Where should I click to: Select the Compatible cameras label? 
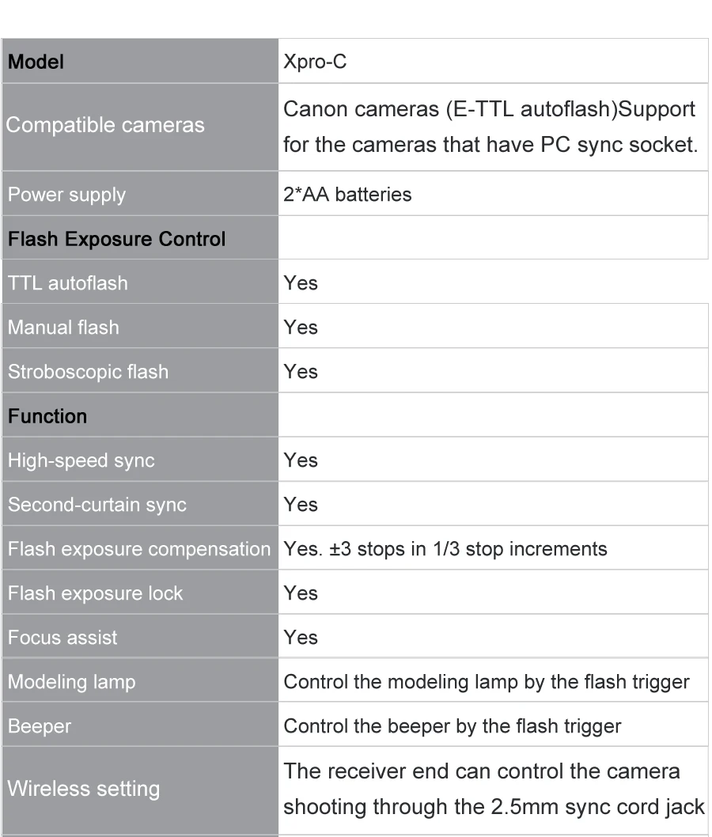point(105,125)
